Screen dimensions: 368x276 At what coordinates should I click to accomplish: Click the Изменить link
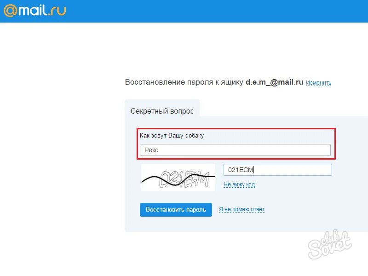(318, 83)
